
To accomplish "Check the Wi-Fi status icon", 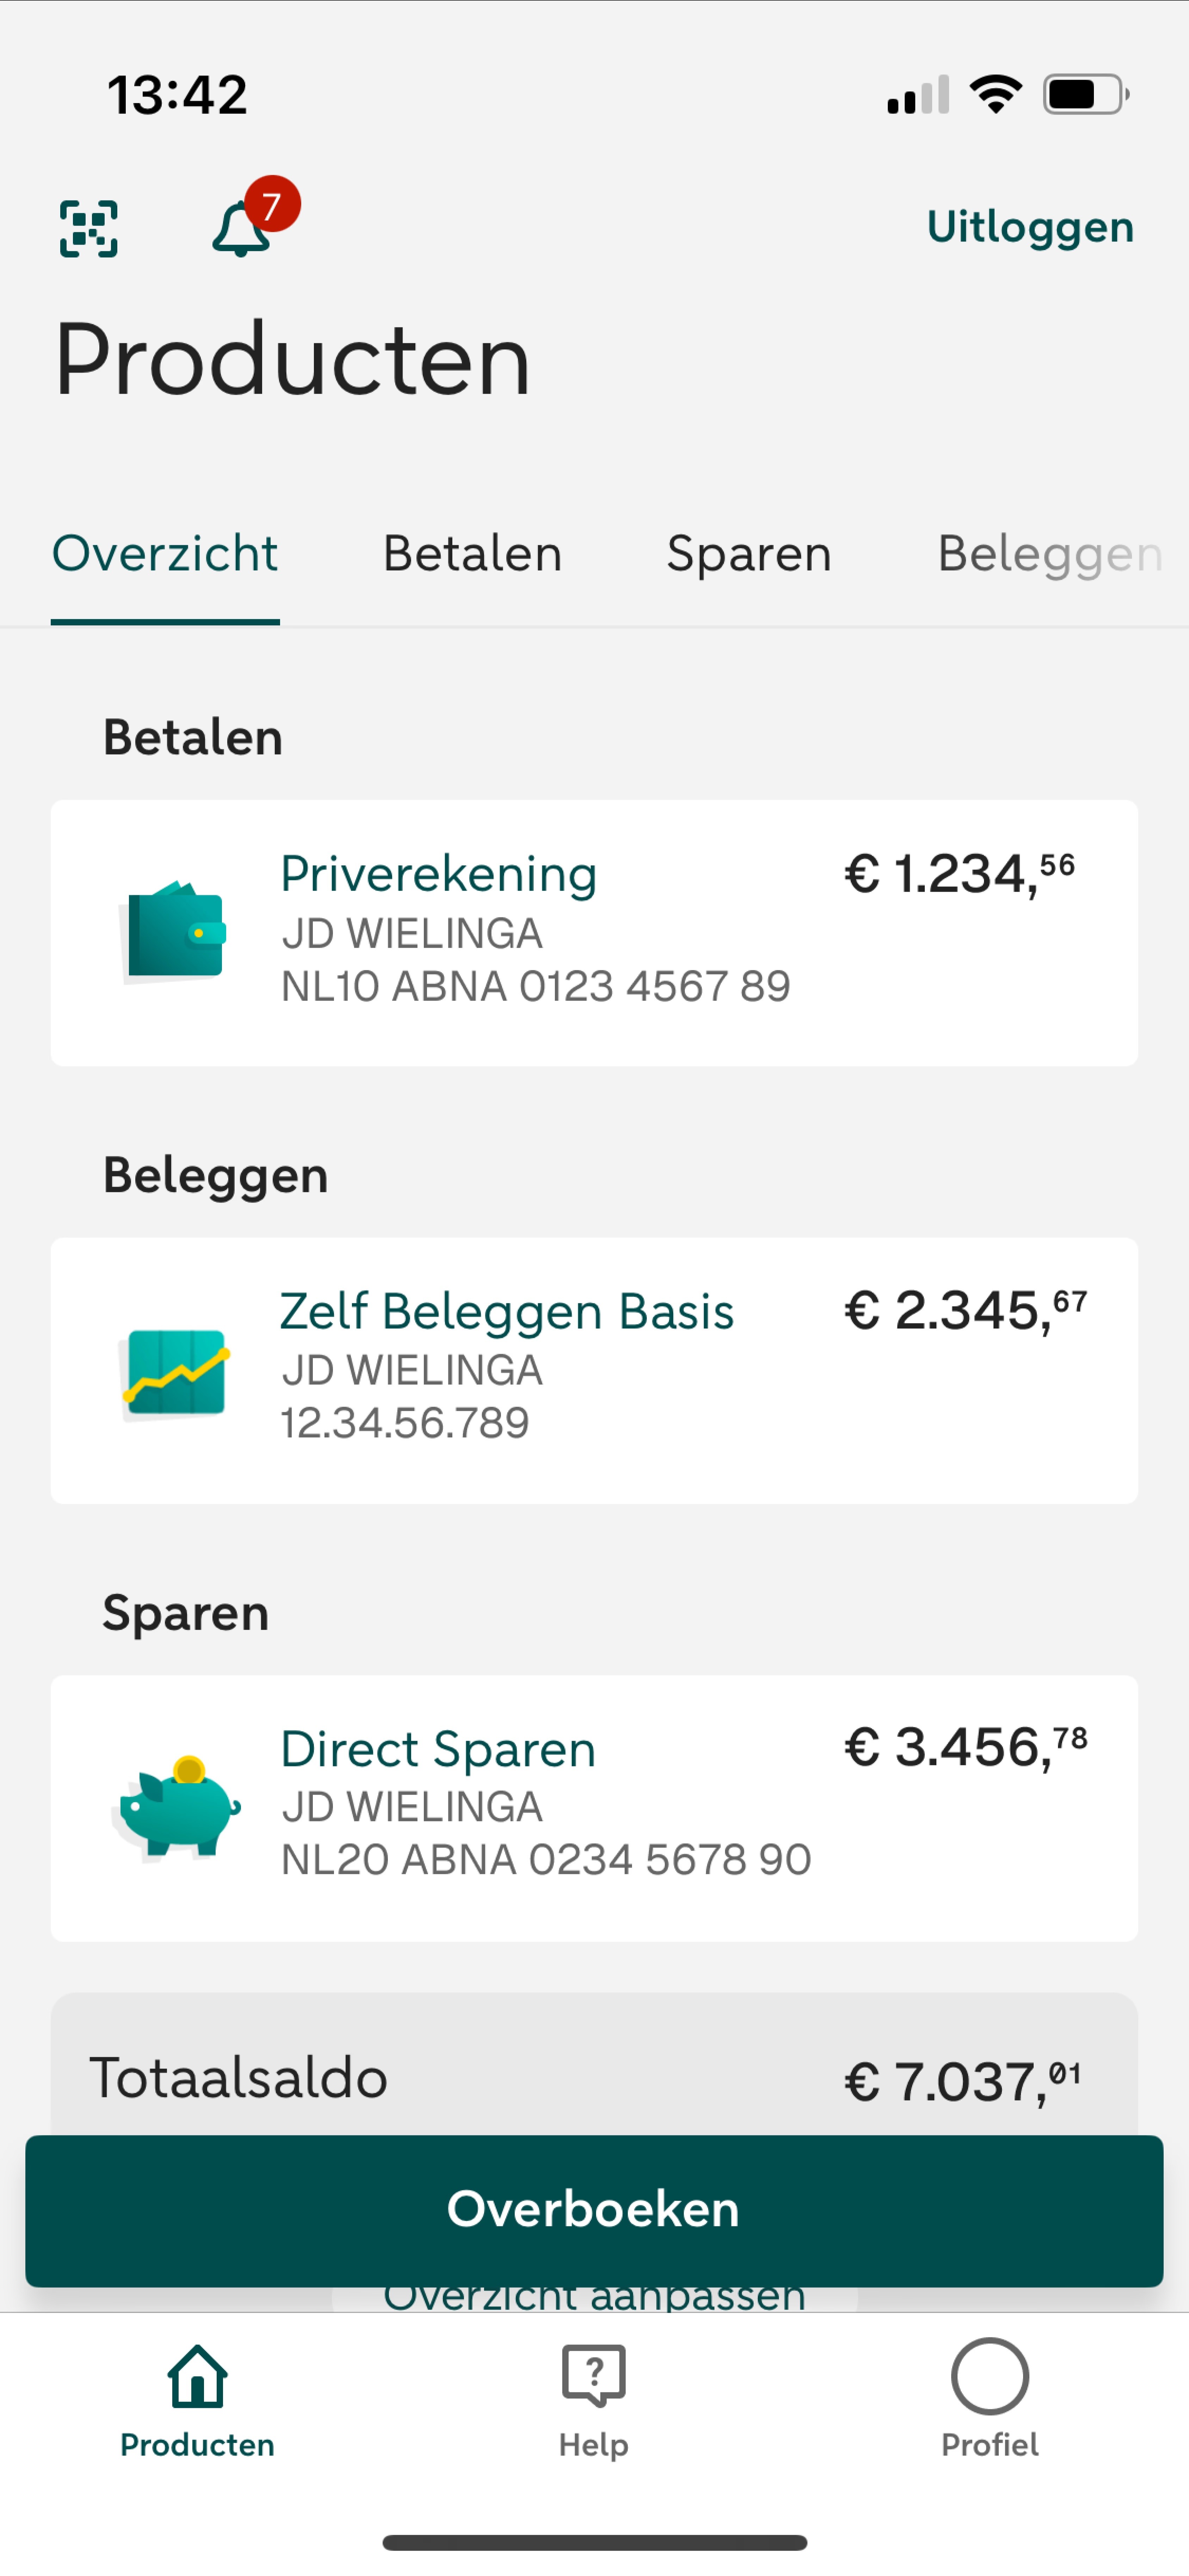I will [995, 95].
